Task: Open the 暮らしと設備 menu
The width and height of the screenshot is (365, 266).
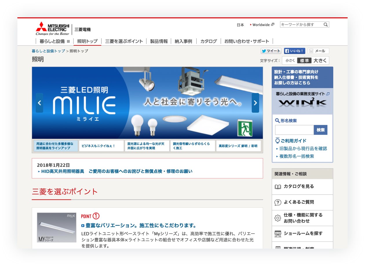Action: (x=54, y=41)
